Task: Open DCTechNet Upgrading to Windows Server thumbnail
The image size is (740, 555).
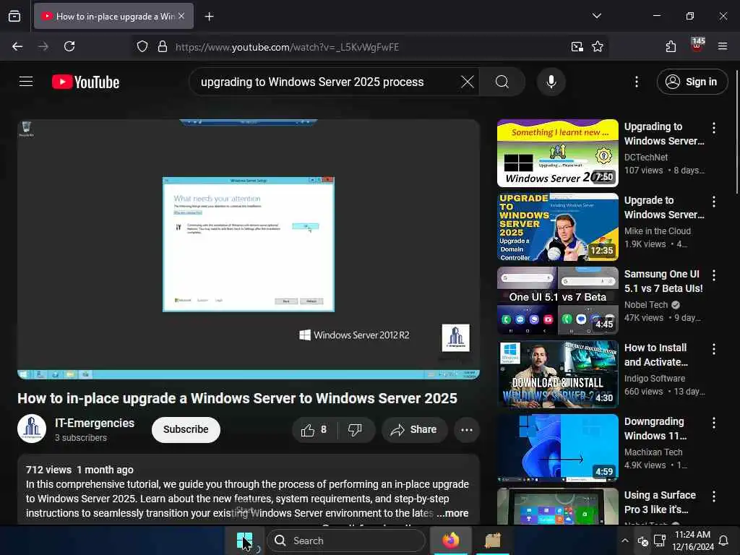Action: point(557,153)
